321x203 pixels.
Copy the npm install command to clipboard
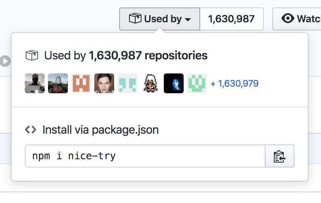coord(280,156)
